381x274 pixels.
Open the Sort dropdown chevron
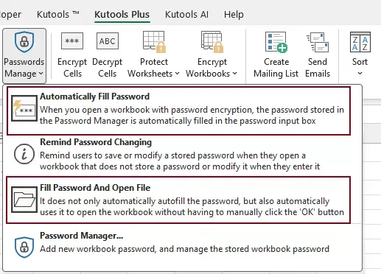pyautogui.click(x=360, y=73)
